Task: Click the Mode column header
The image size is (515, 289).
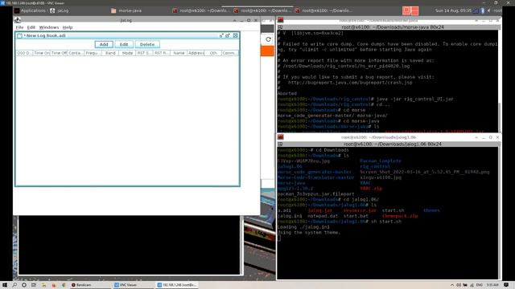Action: pyautogui.click(x=127, y=53)
